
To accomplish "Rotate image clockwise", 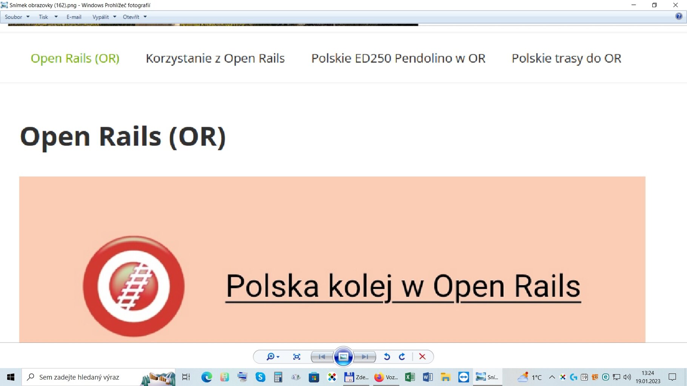I will (402, 357).
